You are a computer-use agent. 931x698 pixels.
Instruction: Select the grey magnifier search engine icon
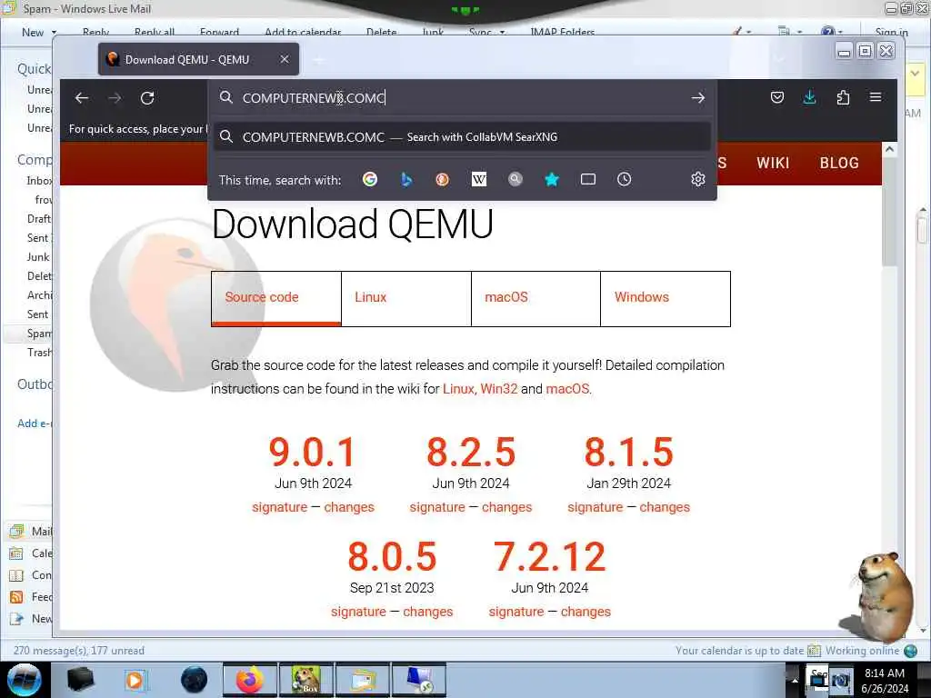[516, 179]
